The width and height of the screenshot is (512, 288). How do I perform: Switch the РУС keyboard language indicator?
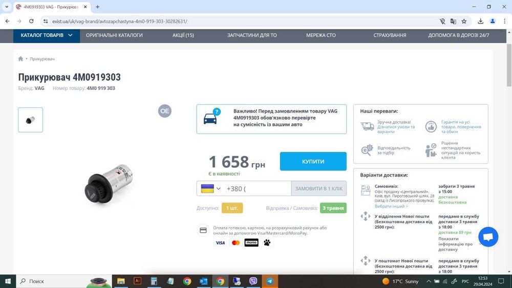465,281
